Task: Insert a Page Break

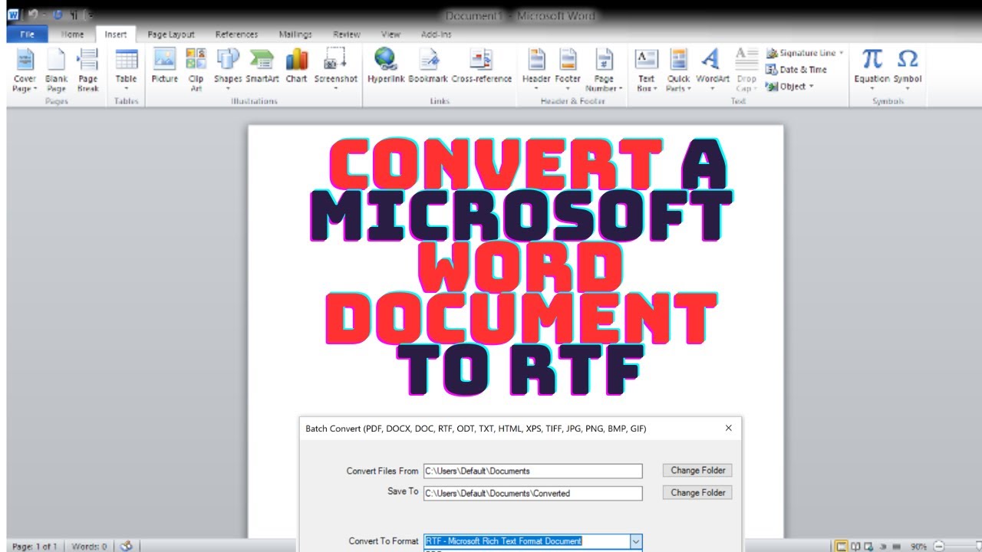Action: coord(88,69)
